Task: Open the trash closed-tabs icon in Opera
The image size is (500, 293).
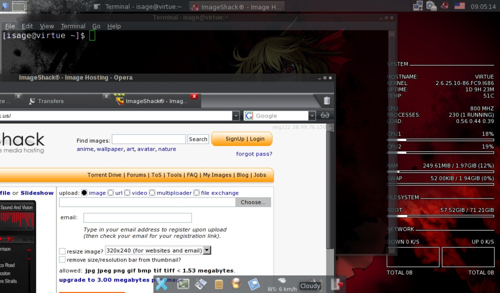Action: 326,100
